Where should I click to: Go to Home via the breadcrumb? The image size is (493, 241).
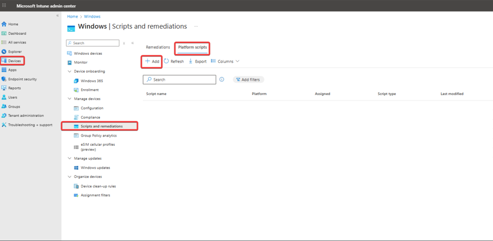tap(72, 16)
